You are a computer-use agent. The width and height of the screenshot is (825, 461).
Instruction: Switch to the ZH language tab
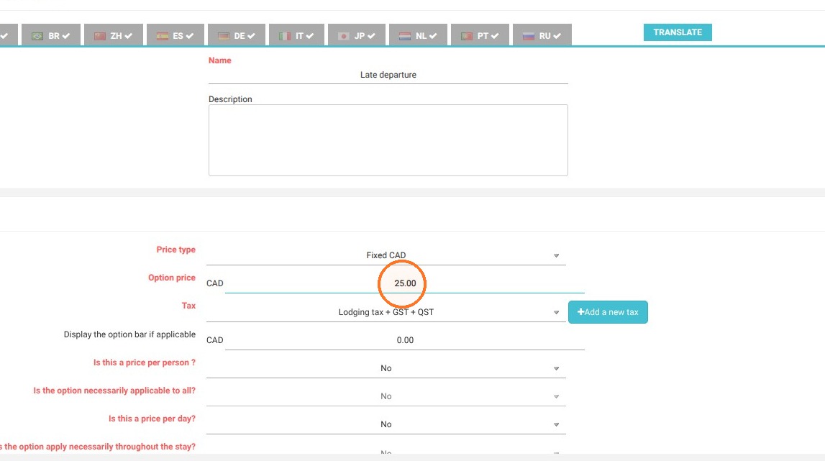[113, 35]
